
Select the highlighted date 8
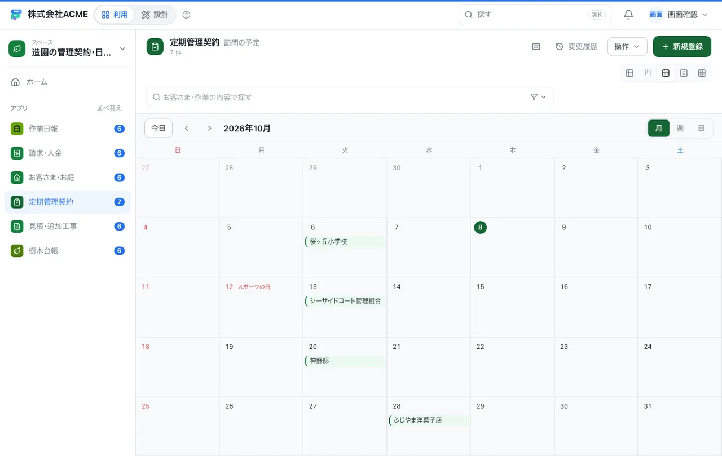pyautogui.click(x=480, y=227)
